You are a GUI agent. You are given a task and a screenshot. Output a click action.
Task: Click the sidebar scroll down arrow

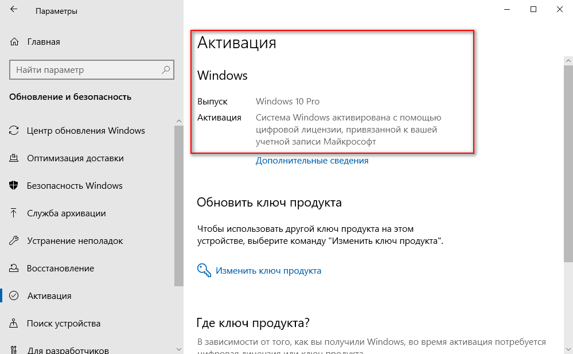pos(179,349)
